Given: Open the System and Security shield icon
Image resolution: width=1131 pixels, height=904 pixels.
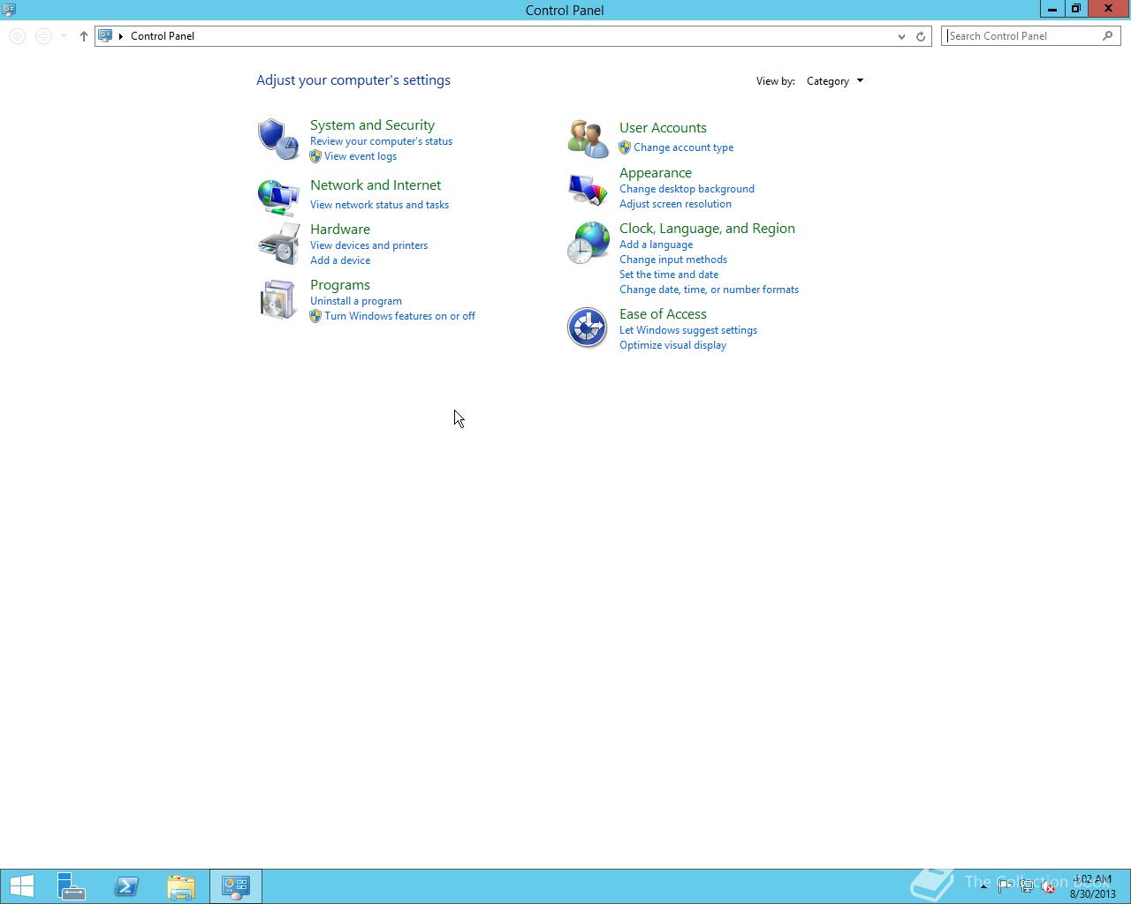Looking at the screenshot, I should click(x=278, y=139).
